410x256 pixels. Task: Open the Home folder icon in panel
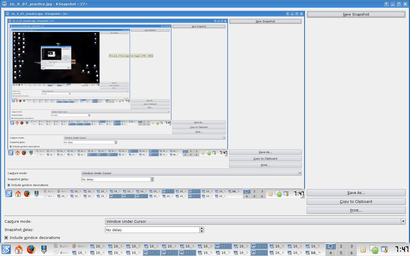click(x=19, y=249)
